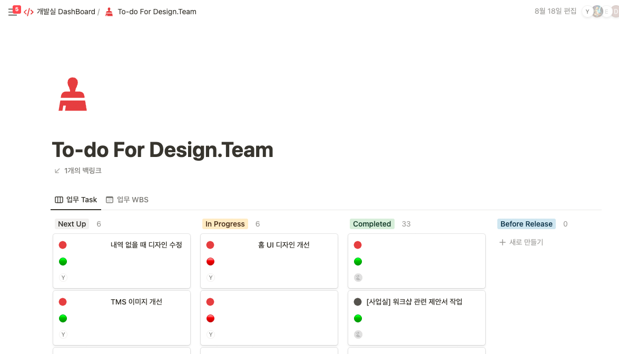Click the board icon on 업무 Task tab
This screenshot has height=354, width=619.
(x=59, y=200)
